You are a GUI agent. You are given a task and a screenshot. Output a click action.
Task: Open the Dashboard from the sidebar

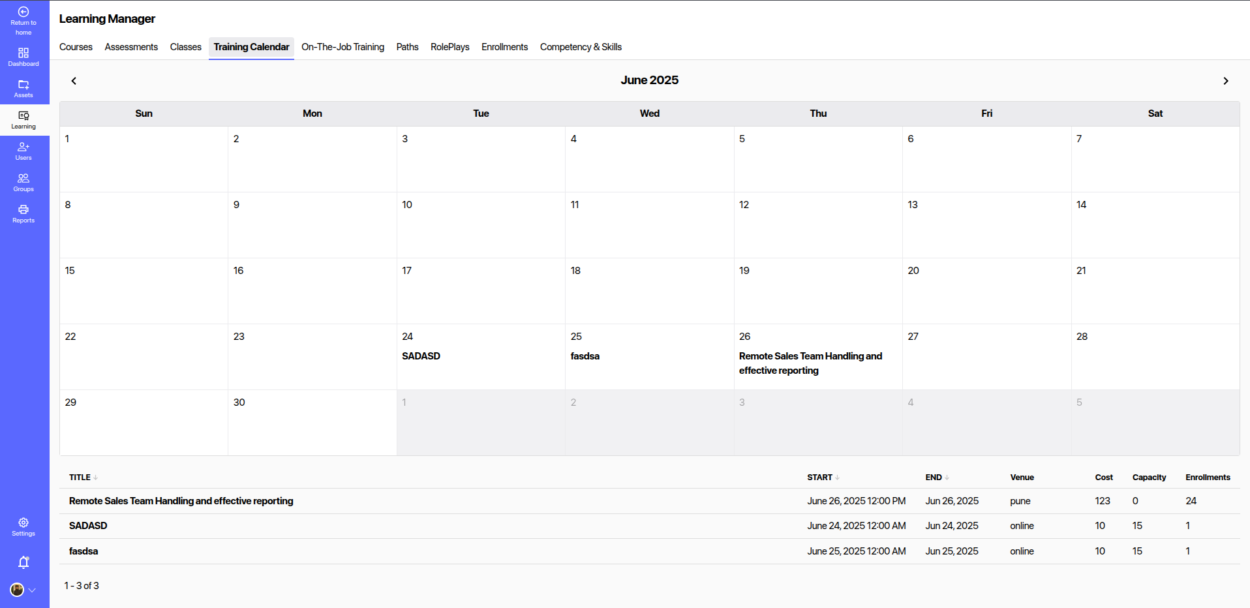tap(23, 57)
